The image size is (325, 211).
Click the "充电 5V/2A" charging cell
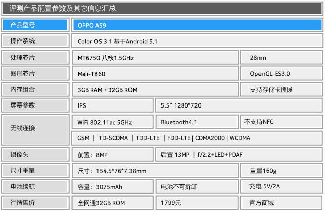(281, 186)
